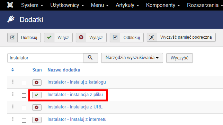Click the red cross icon on Wyłącz
Image resolution: width=223 pixels, height=125 pixels.
point(81,37)
